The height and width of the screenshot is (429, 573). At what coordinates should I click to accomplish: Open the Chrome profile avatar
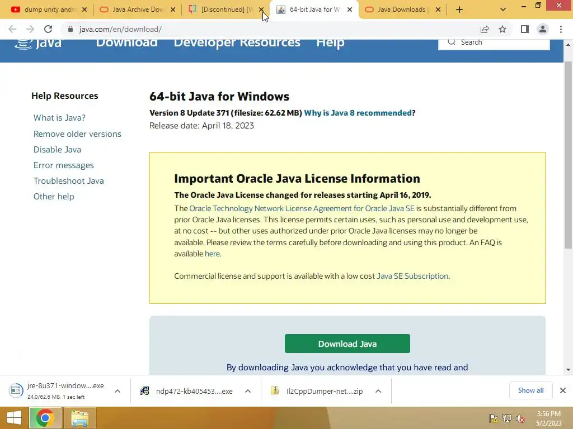point(543,29)
